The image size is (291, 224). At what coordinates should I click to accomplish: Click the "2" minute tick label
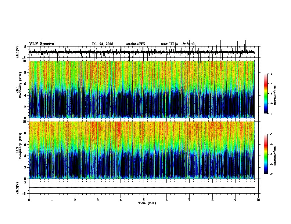75,200
